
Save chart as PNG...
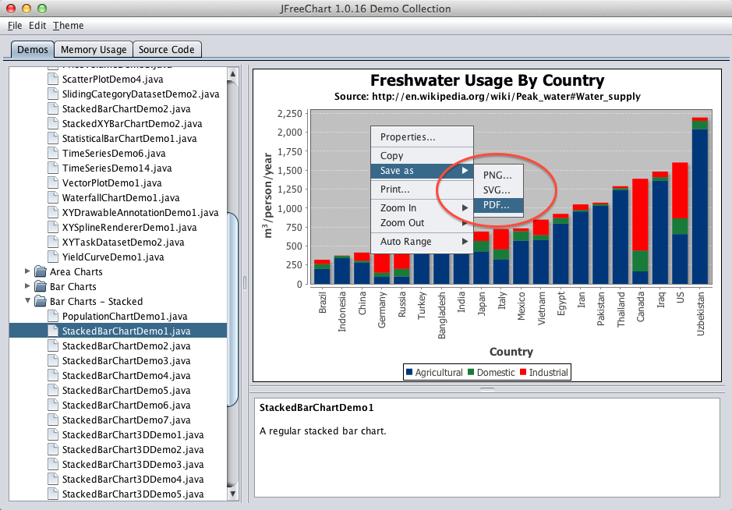[x=498, y=175]
